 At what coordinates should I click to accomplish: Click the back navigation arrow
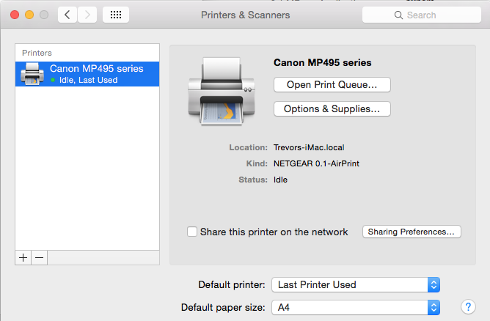pyautogui.click(x=67, y=15)
